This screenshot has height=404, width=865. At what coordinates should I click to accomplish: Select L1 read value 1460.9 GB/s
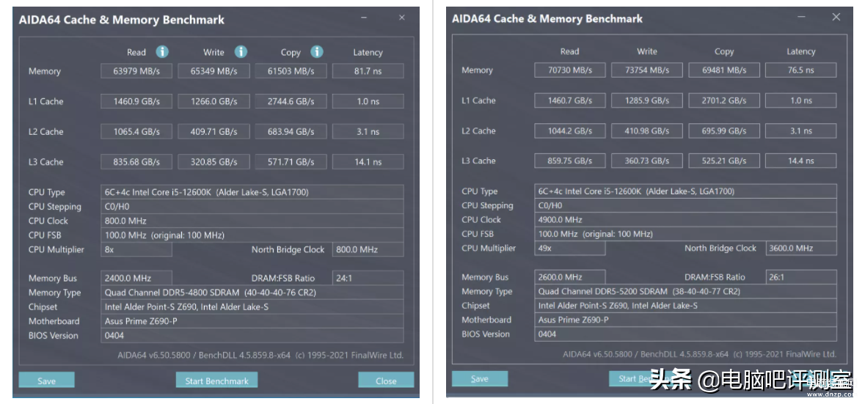pos(136,101)
